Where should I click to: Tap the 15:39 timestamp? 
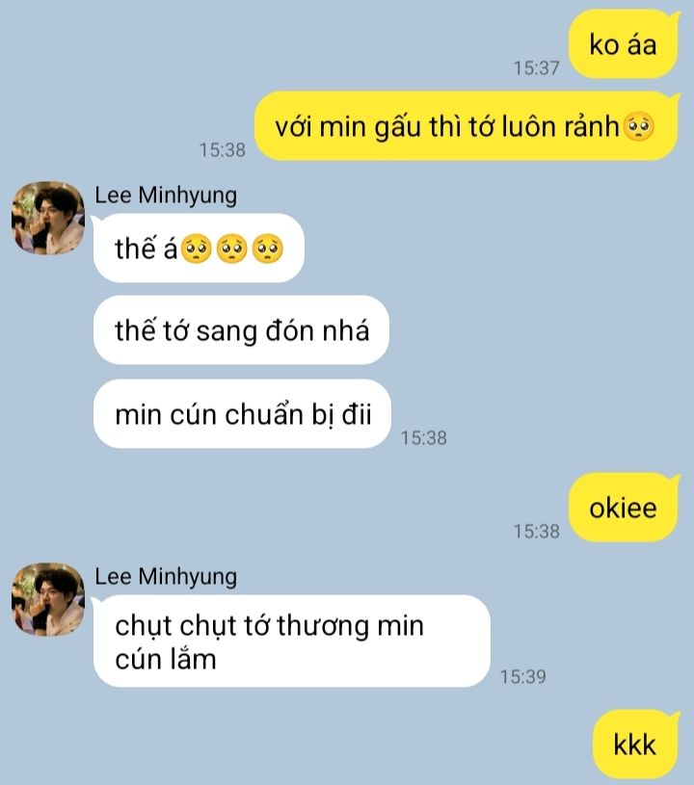point(523,677)
